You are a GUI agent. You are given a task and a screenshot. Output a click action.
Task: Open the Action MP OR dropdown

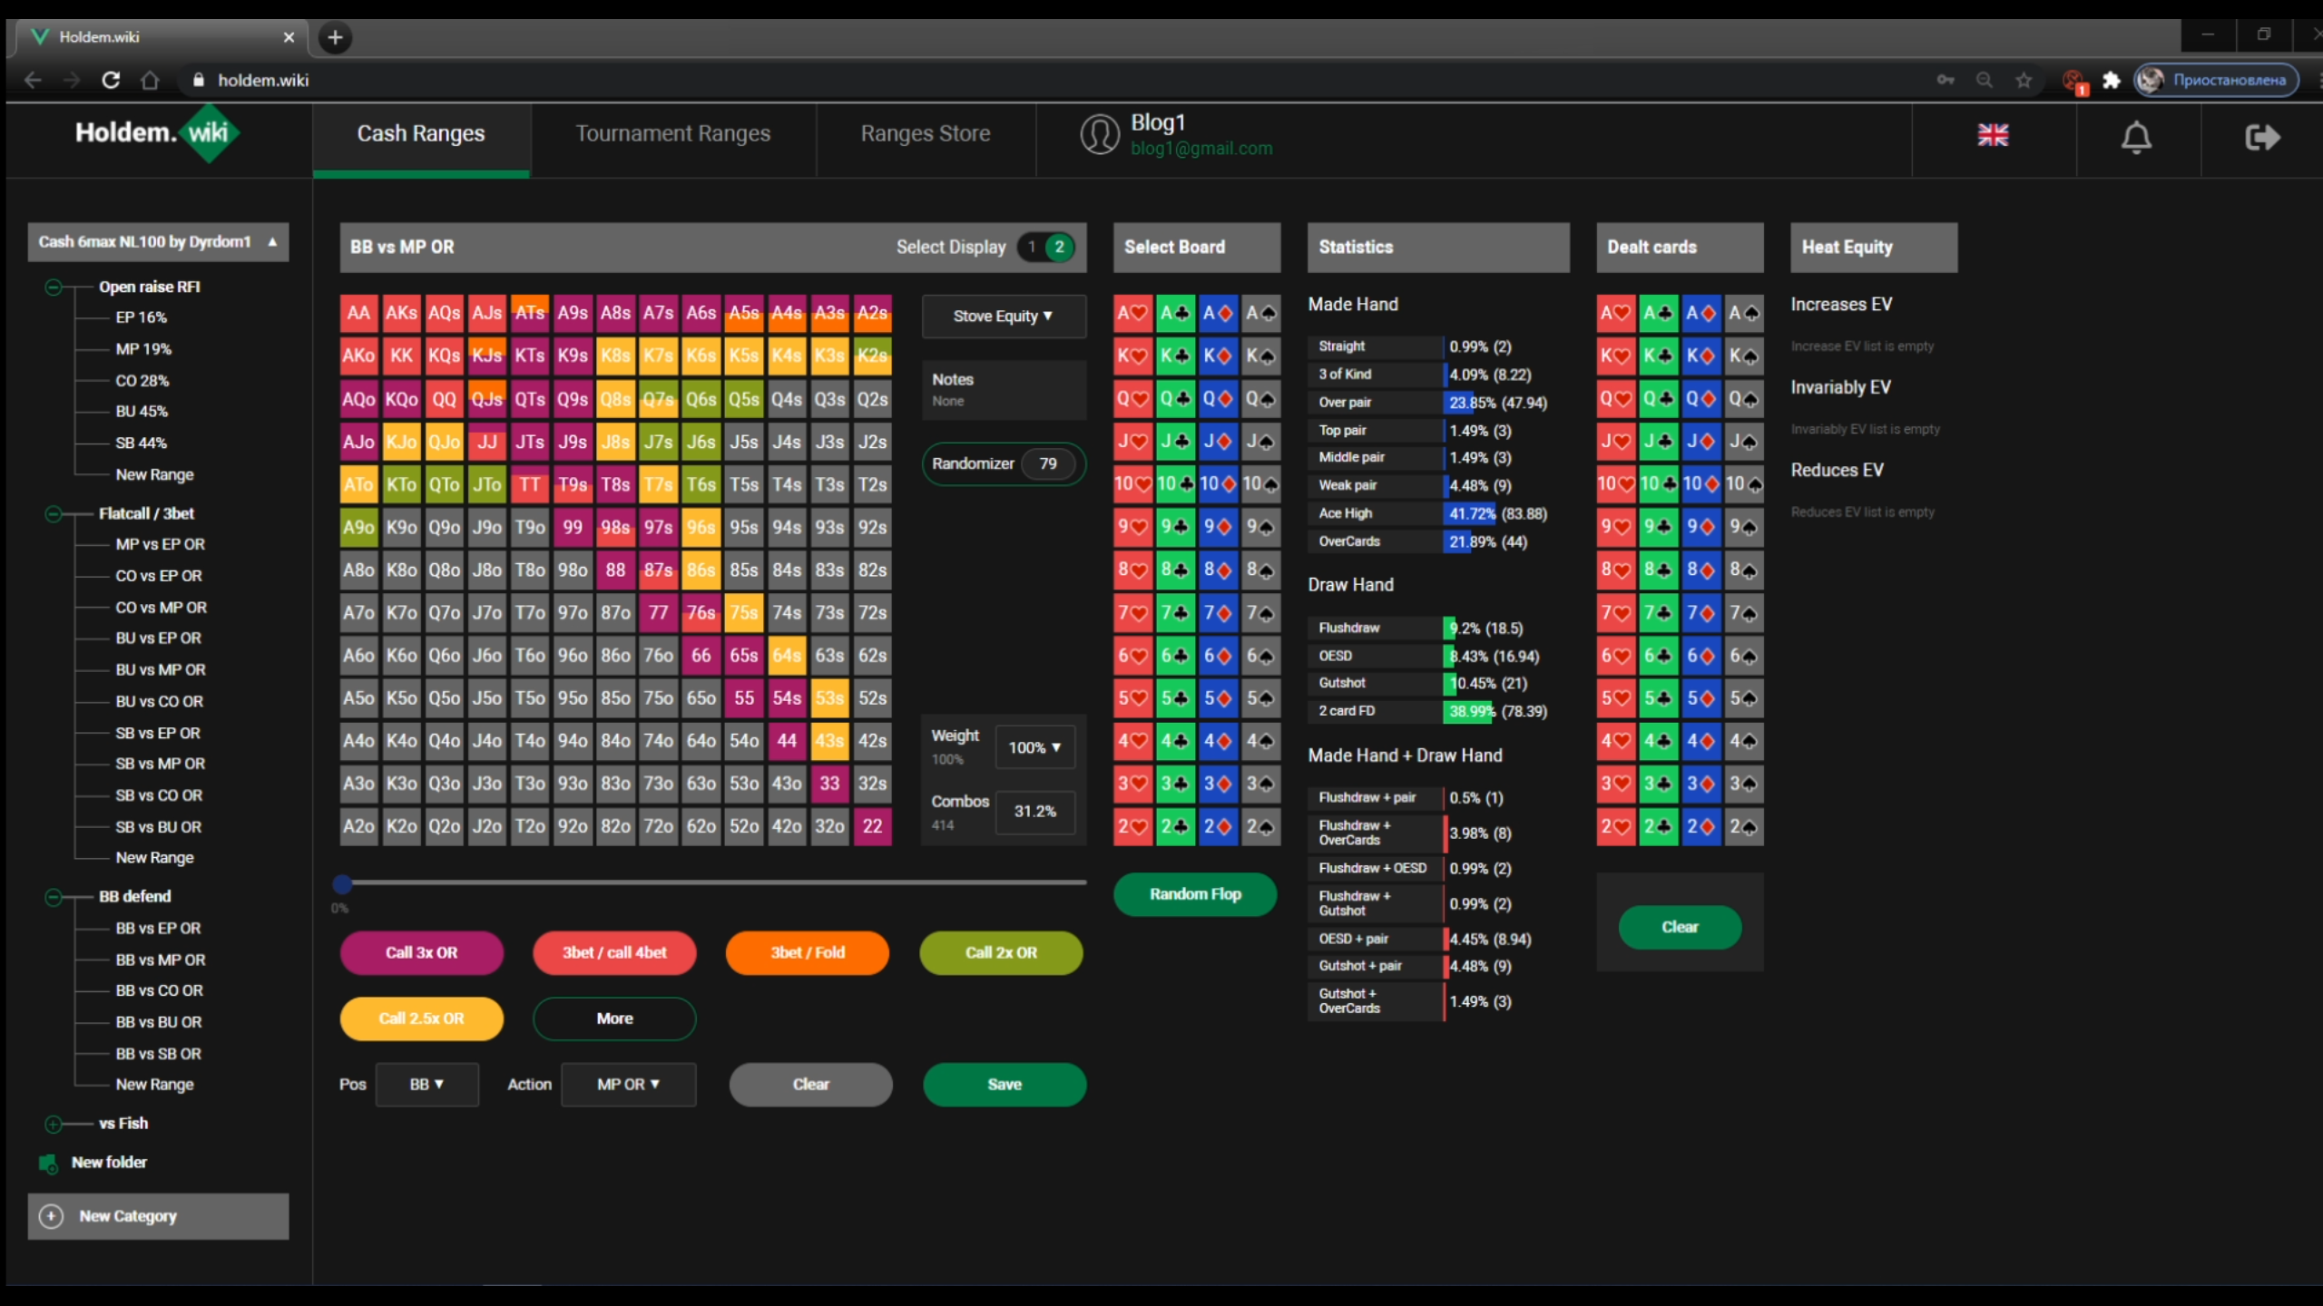click(x=628, y=1085)
